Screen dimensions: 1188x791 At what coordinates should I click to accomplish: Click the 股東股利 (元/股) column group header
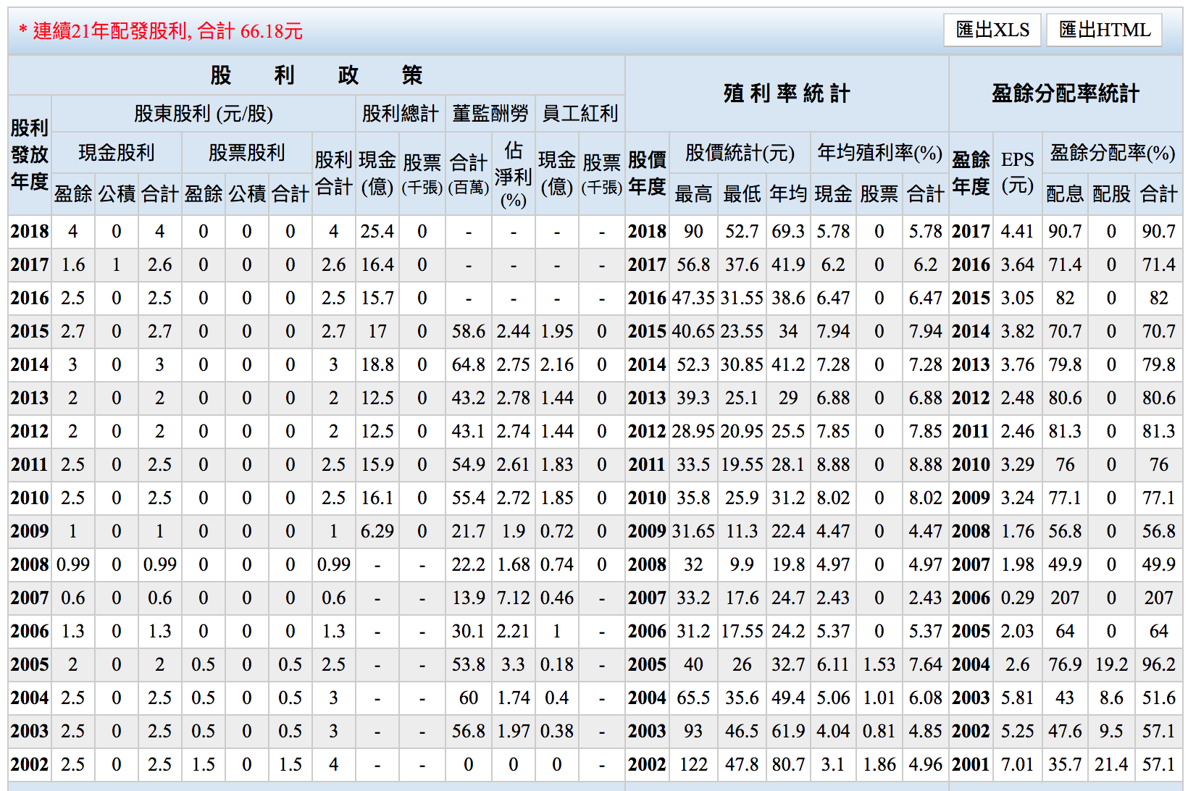204,114
